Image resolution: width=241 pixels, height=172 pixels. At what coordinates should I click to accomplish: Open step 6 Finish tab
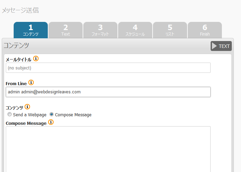pyautogui.click(x=205, y=30)
